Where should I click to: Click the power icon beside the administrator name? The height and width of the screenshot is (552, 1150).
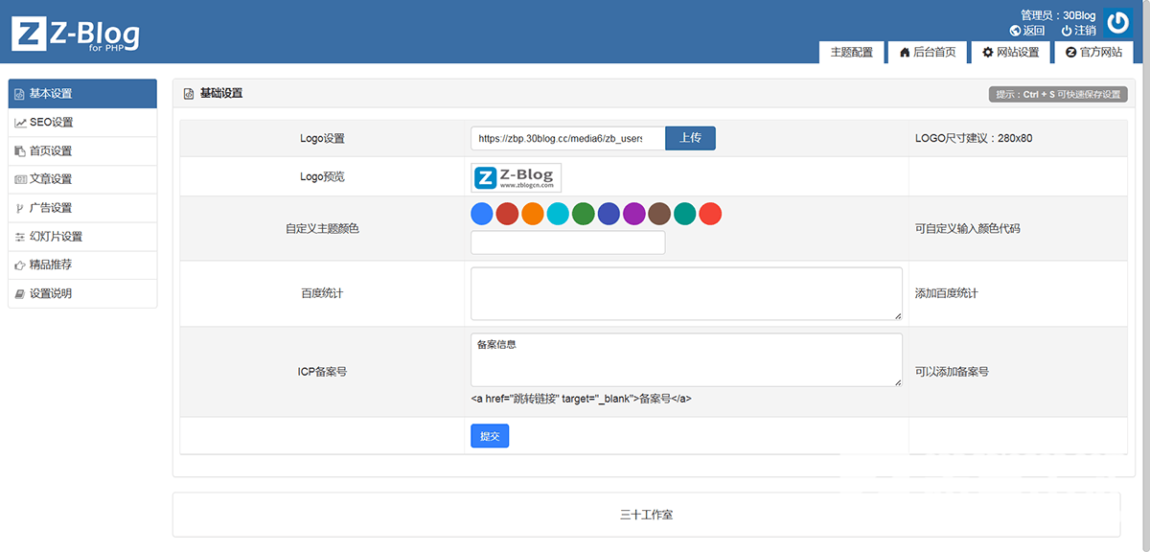coord(1117,23)
